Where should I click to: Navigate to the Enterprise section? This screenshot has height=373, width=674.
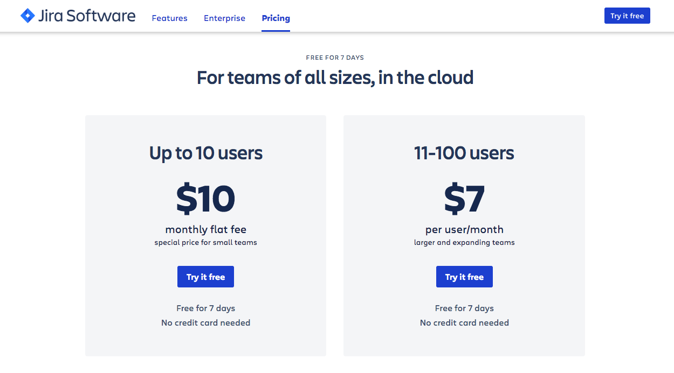pyautogui.click(x=224, y=18)
